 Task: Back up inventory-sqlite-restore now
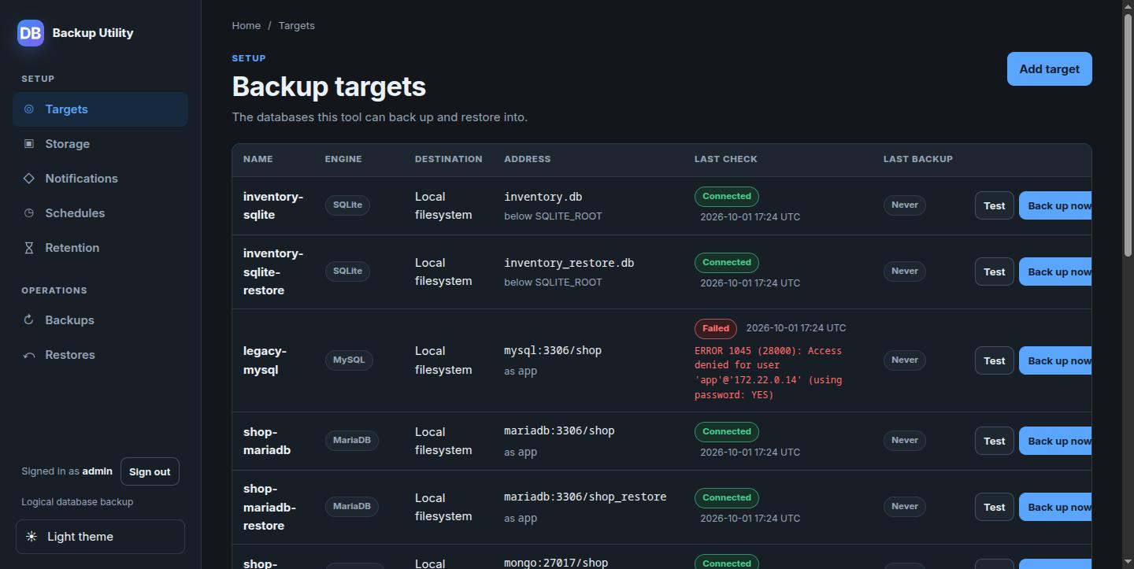[x=1055, y=272]
